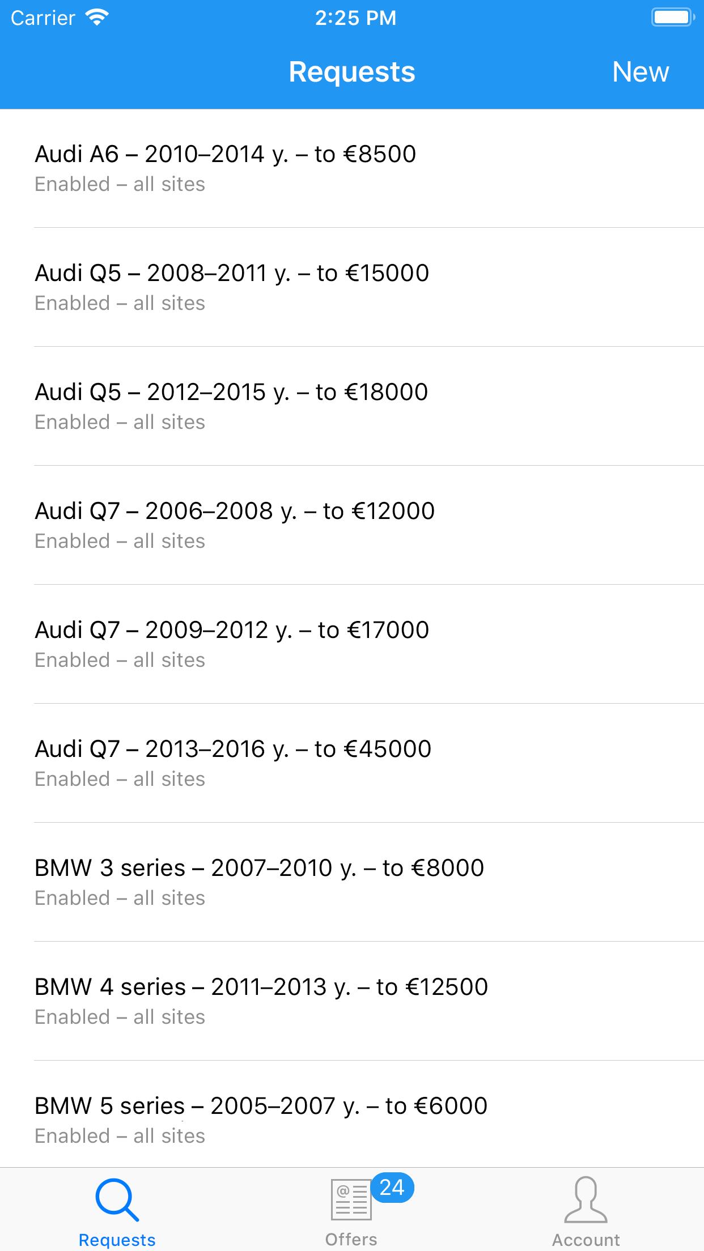Image resolution: width=704 pixels, height=1251 pixels.
Task: Tap the battery indicator icon
Action: click(x=673, y=17)
